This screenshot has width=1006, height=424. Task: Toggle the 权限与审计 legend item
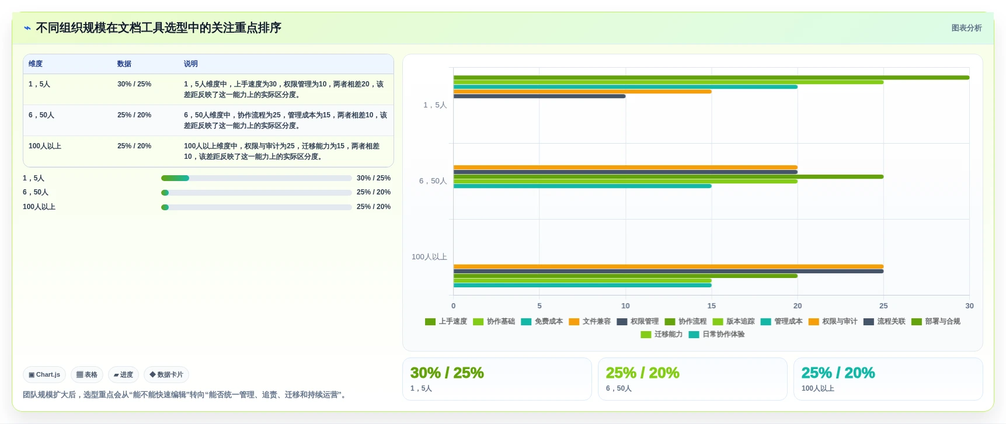pyautogui.click(x=833, y=322)
